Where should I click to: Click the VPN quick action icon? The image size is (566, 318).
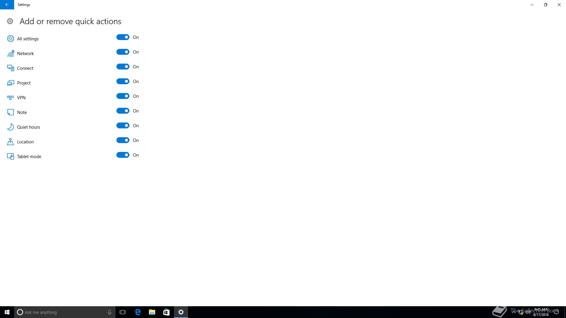pyautogui.click(x=11, y=98)
